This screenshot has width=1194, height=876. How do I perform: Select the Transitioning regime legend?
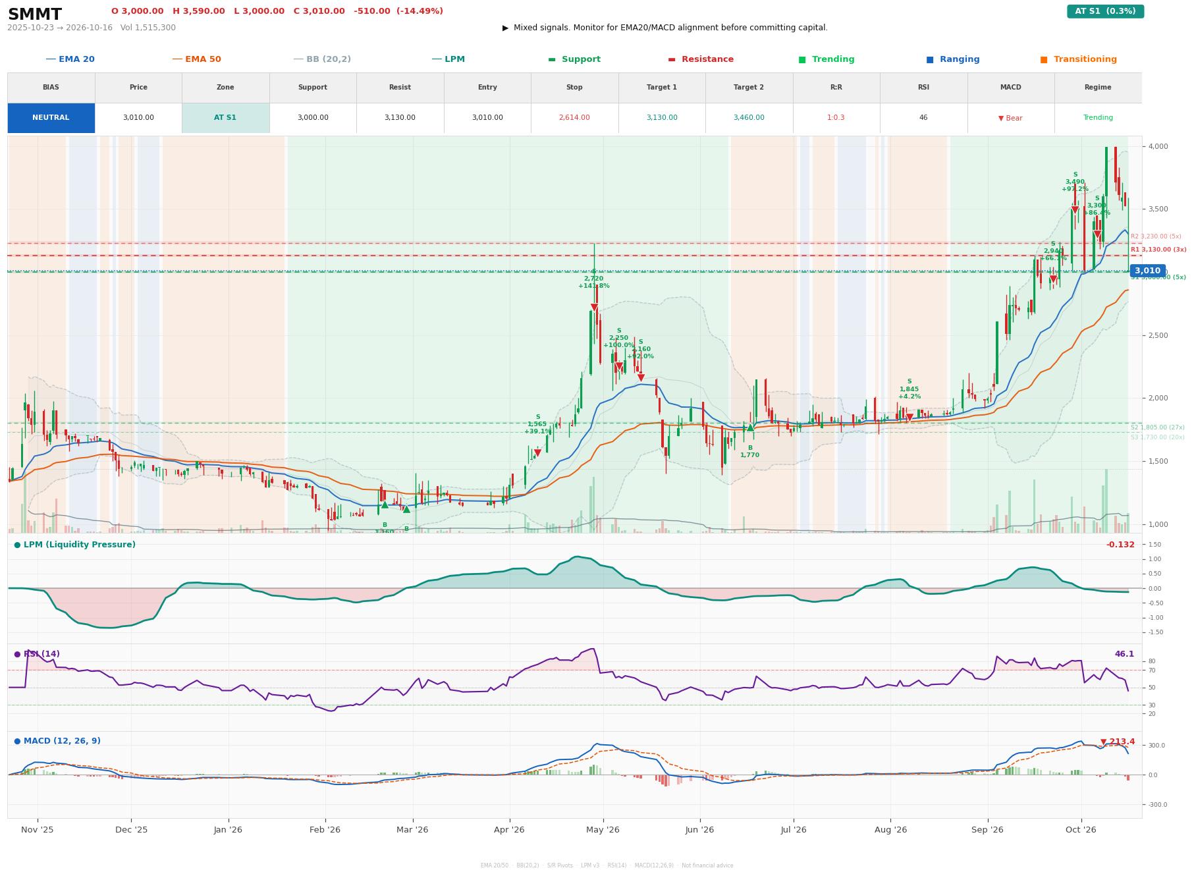[x=1079, y=59]
